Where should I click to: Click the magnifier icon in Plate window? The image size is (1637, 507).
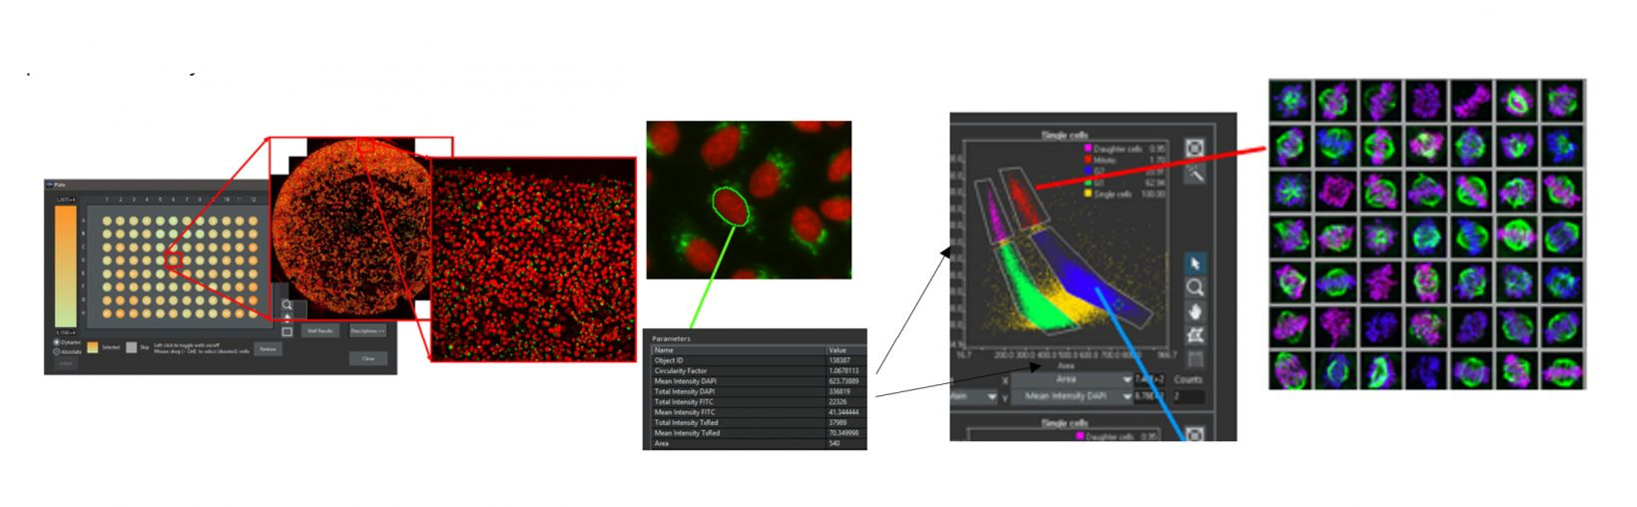tap(287, 304)
